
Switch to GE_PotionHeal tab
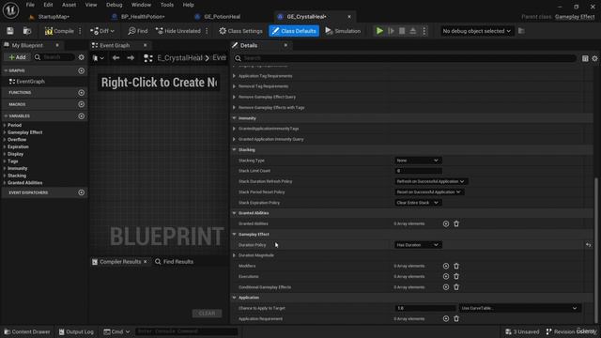[222, 17]
